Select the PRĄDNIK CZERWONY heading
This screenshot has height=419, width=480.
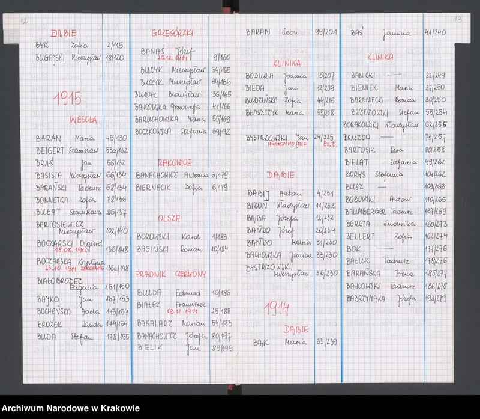pyautogui.click(x=171, y=274)
